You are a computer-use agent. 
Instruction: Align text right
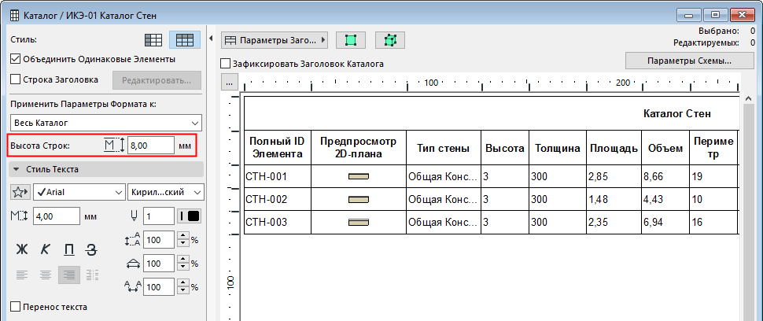[69, 275]
